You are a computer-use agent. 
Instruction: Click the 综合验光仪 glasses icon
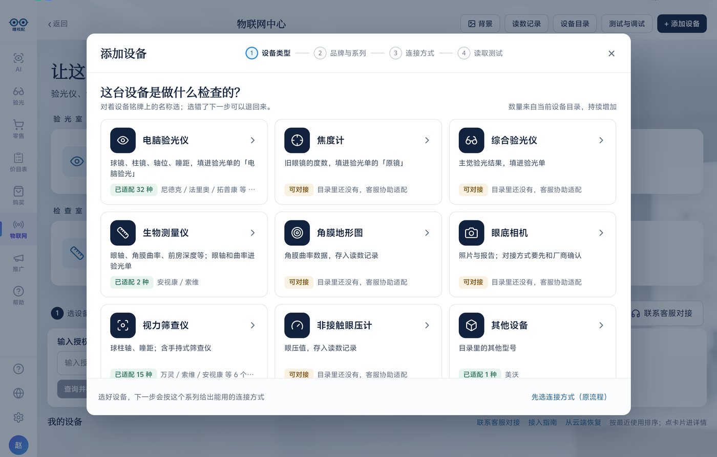click(x=471, y=140)
